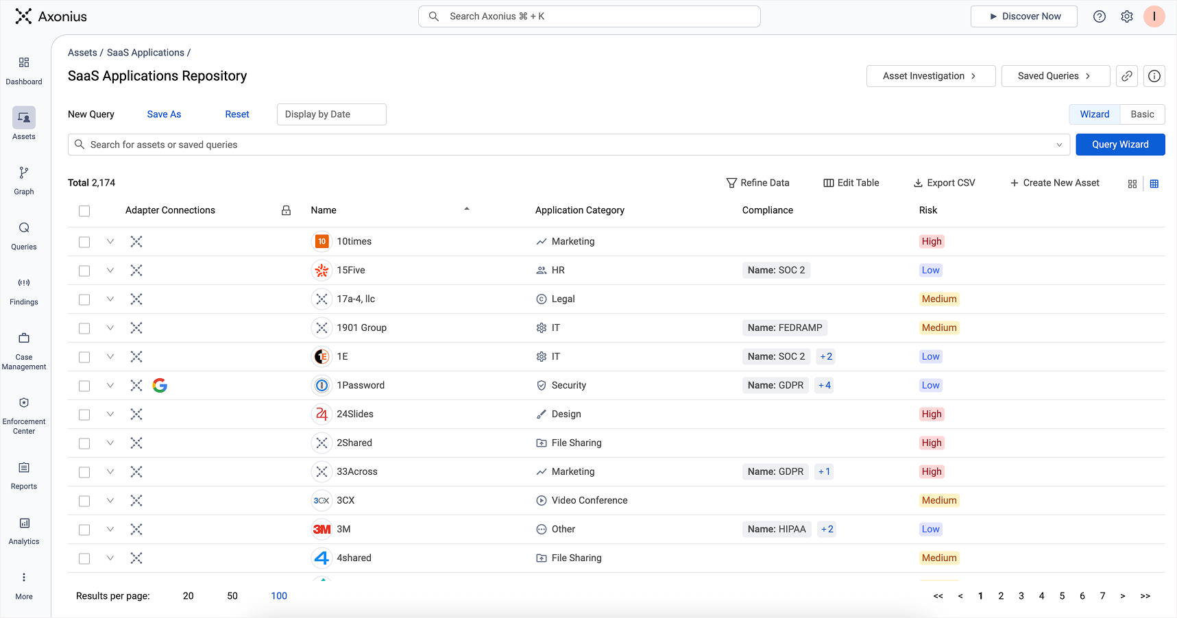Check the 1Password row checkbox
Screen dimensions: 1177x618
(84, 386)
